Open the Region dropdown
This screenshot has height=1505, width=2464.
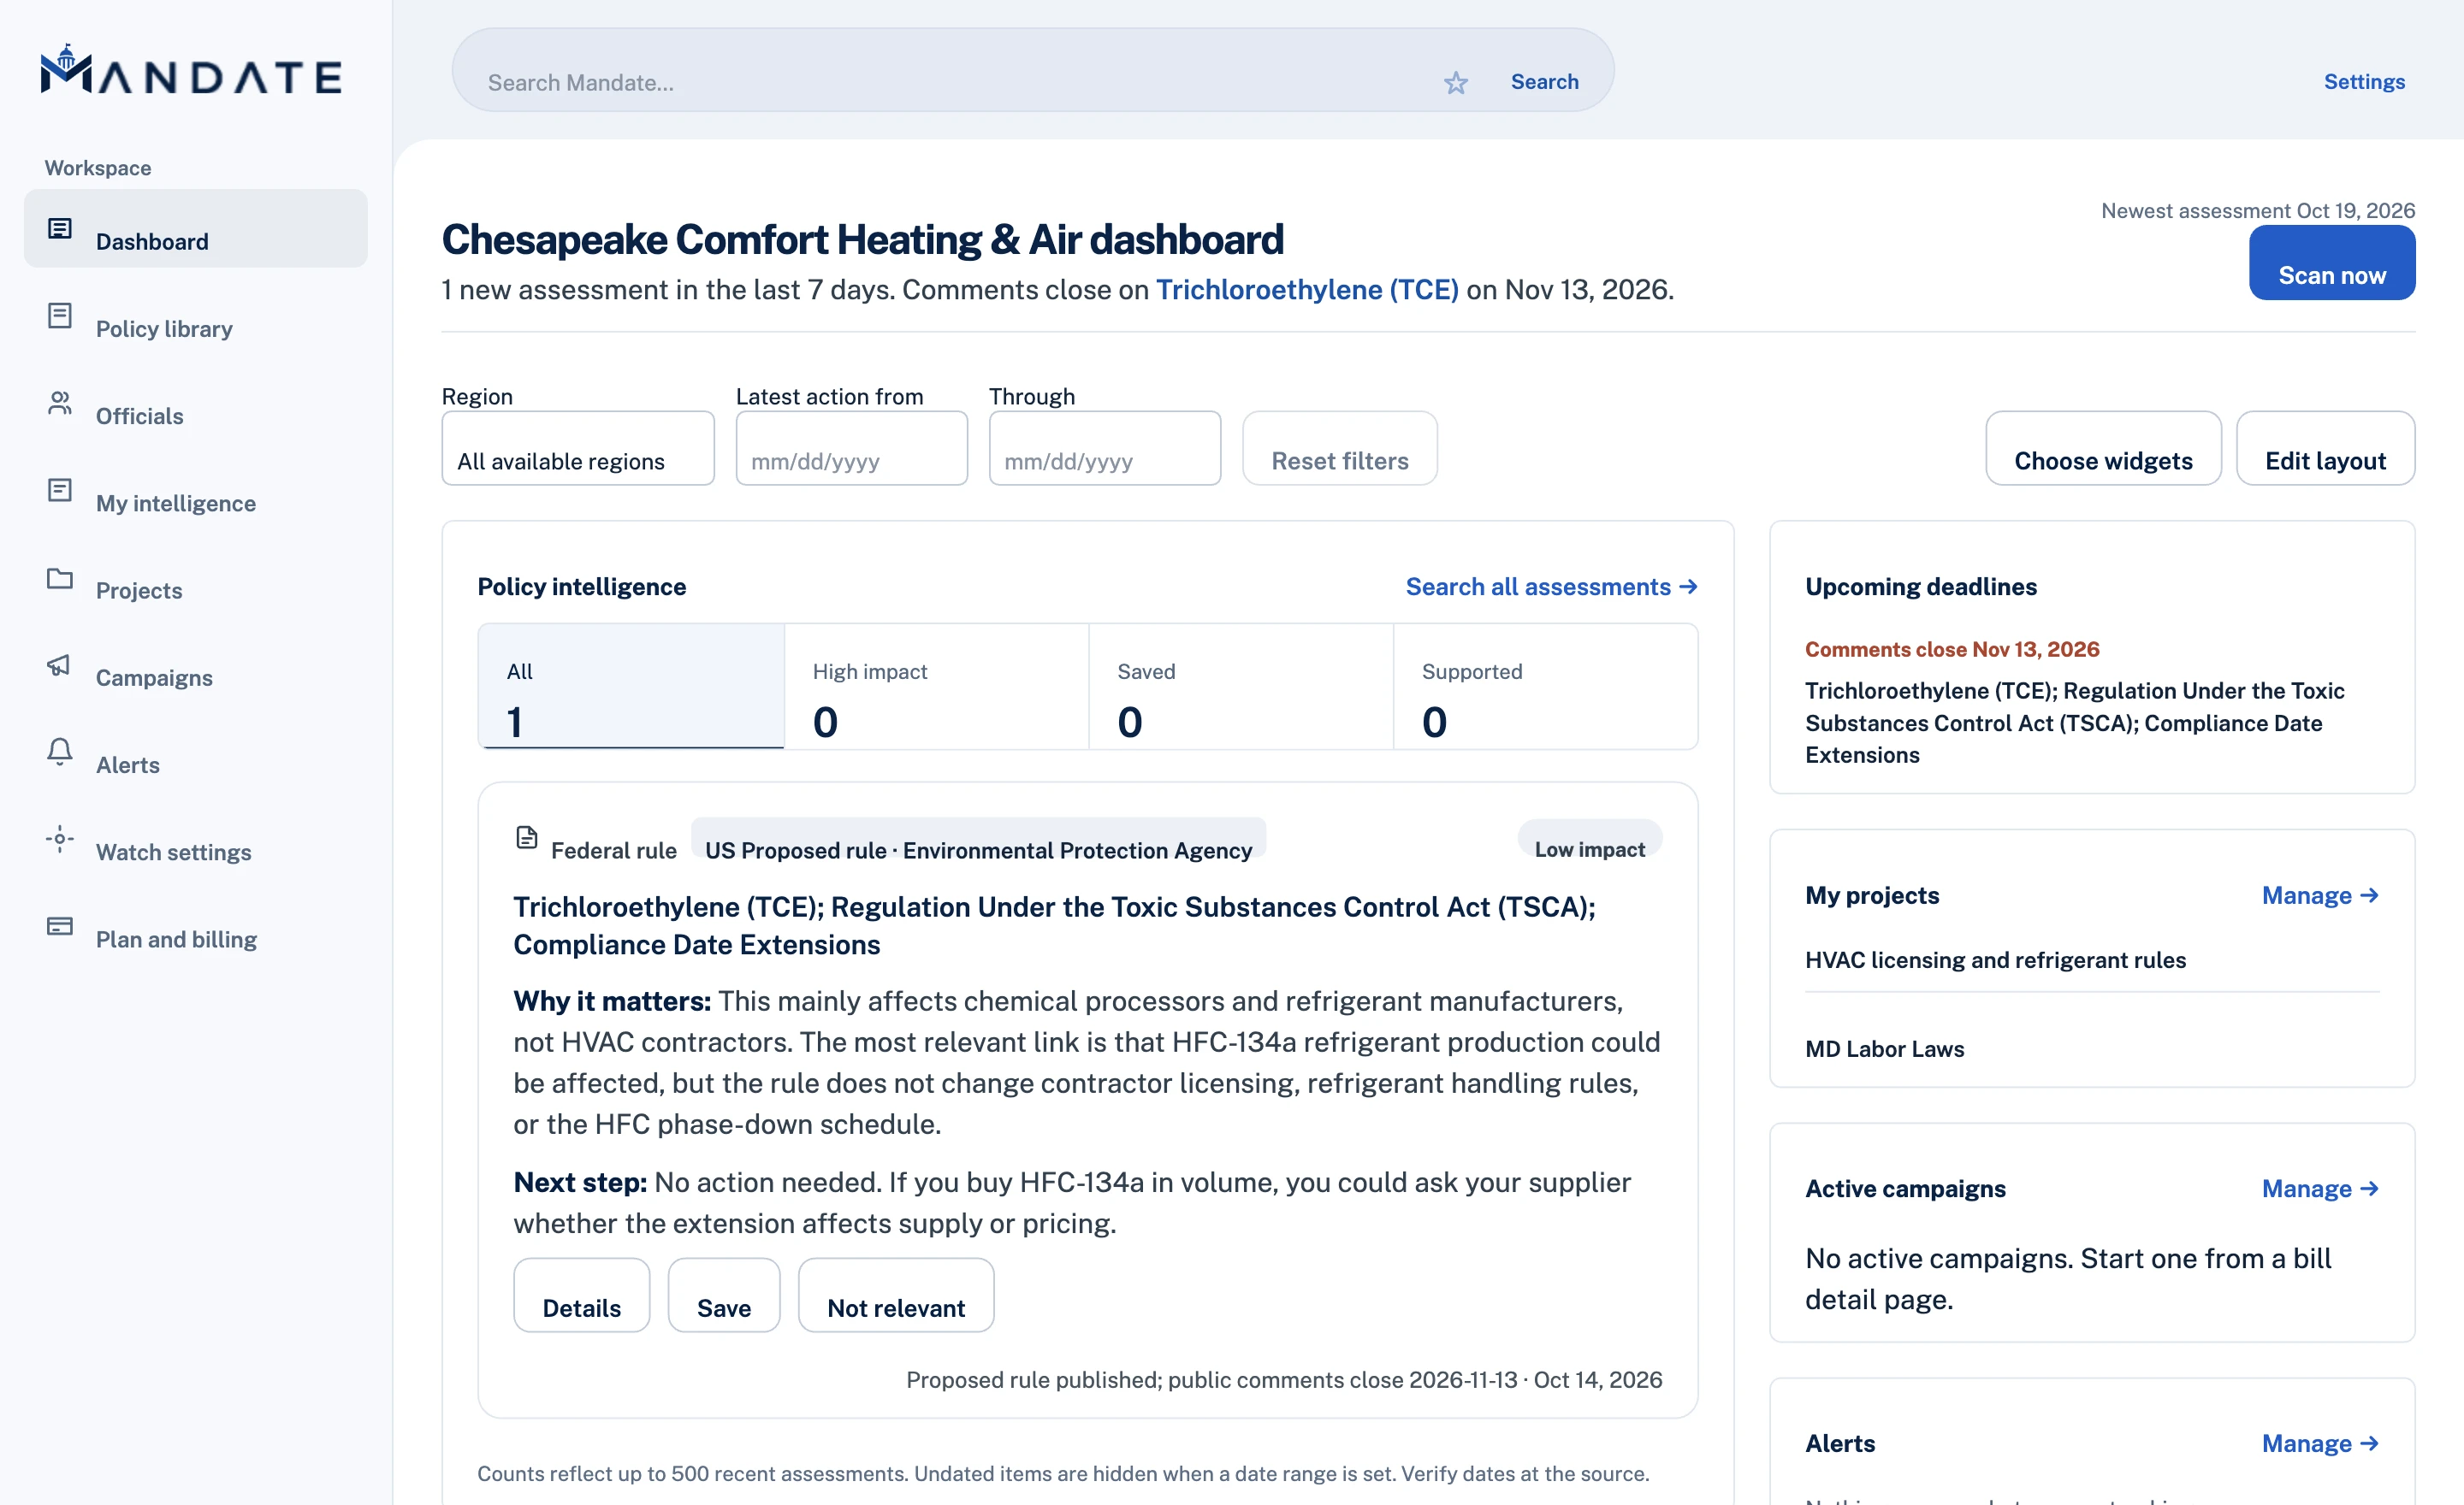pyautogui.click(x=578, y=448)
